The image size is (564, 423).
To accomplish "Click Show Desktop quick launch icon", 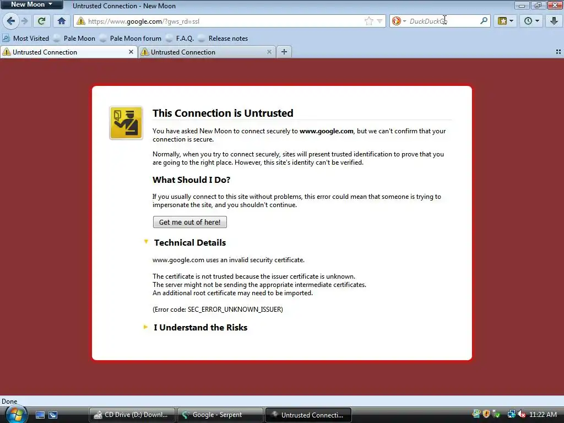I will tap(40, 415).
